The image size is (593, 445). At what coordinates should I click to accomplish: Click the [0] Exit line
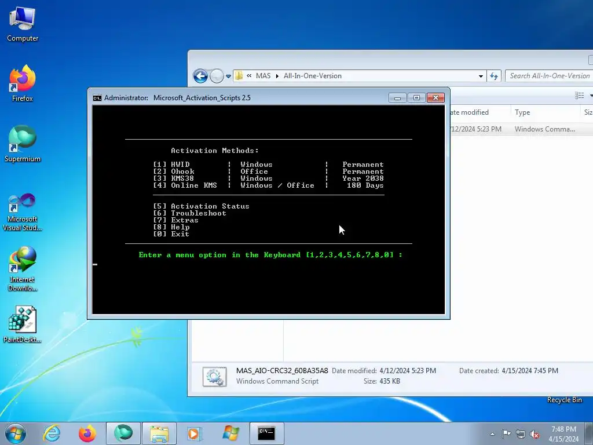tap(171, 234)
